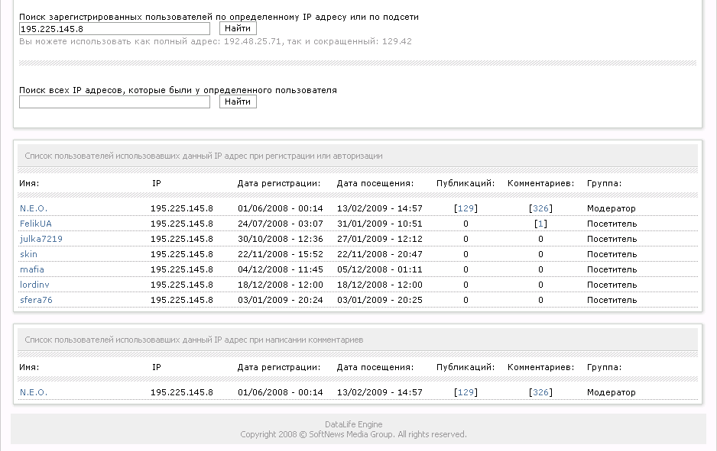Click the IP address in the lordinv row
The image size is (717, 451).
tap(181, 285)
